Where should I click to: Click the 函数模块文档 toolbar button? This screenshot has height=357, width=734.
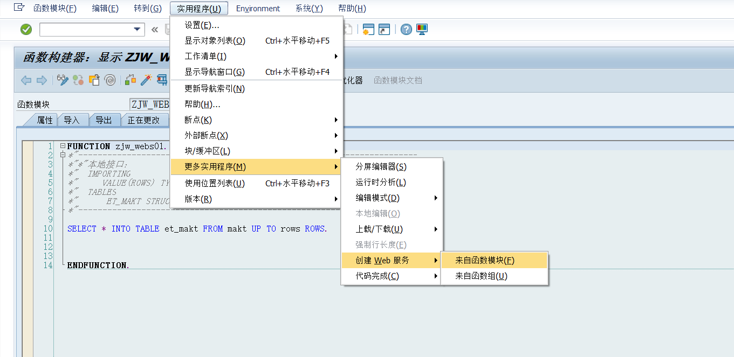398,80
